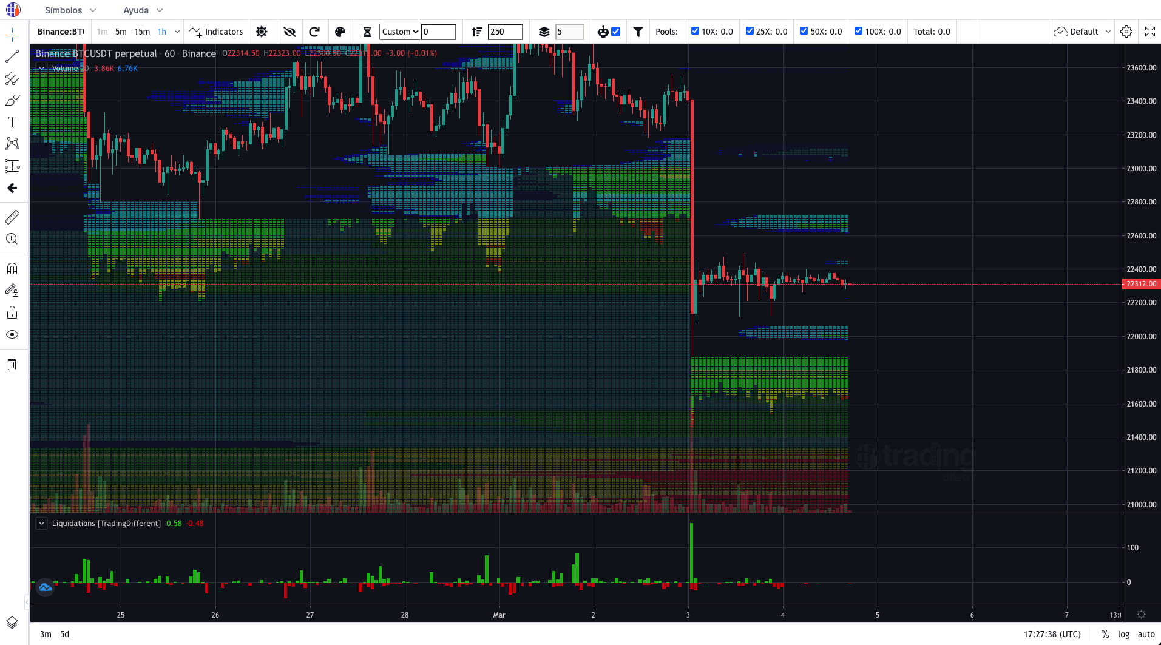Remove all drawings with the trash icon
The width and height of the screenshot is (1161, 645).
(12, 364)
